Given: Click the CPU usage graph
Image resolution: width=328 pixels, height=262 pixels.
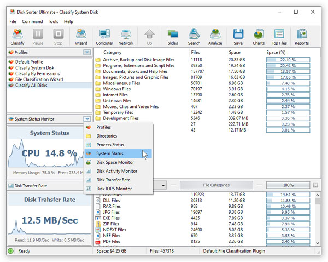Looking at the screenshot, I should coord(46,153).
